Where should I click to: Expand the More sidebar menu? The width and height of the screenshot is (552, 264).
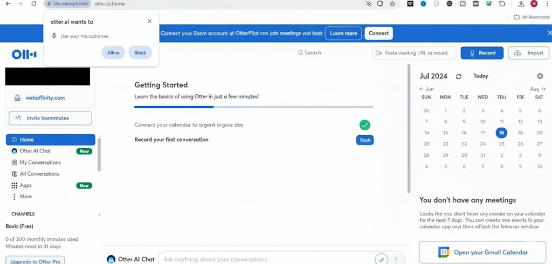coord(25,197)
